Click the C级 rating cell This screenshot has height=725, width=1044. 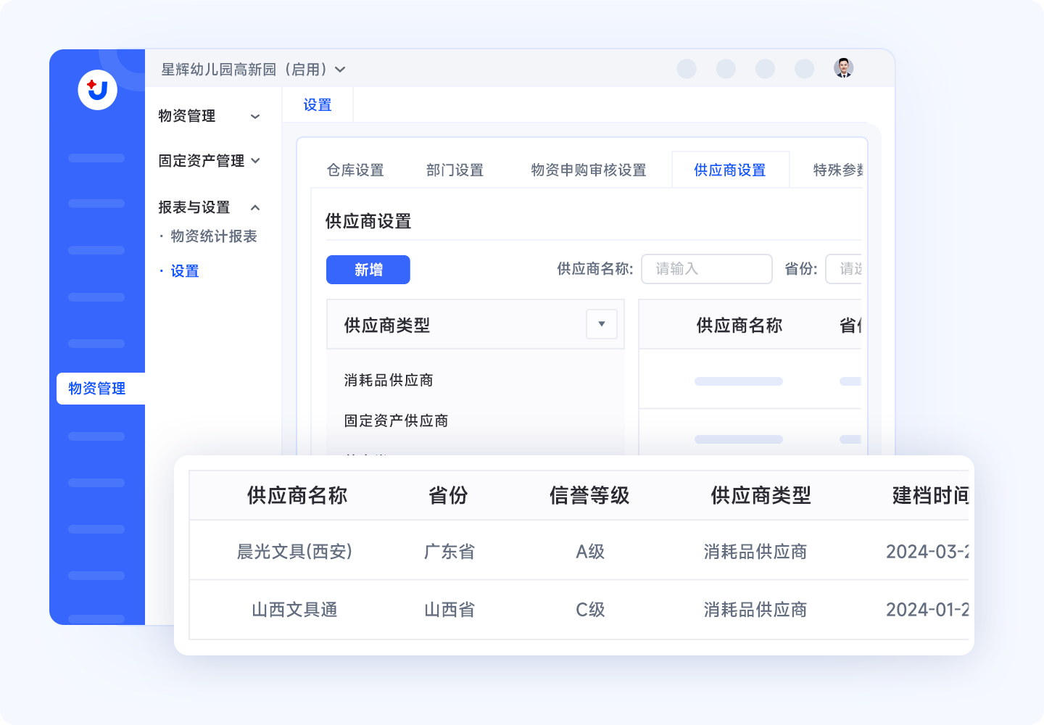pyautogui.click(x=590, y=610)
